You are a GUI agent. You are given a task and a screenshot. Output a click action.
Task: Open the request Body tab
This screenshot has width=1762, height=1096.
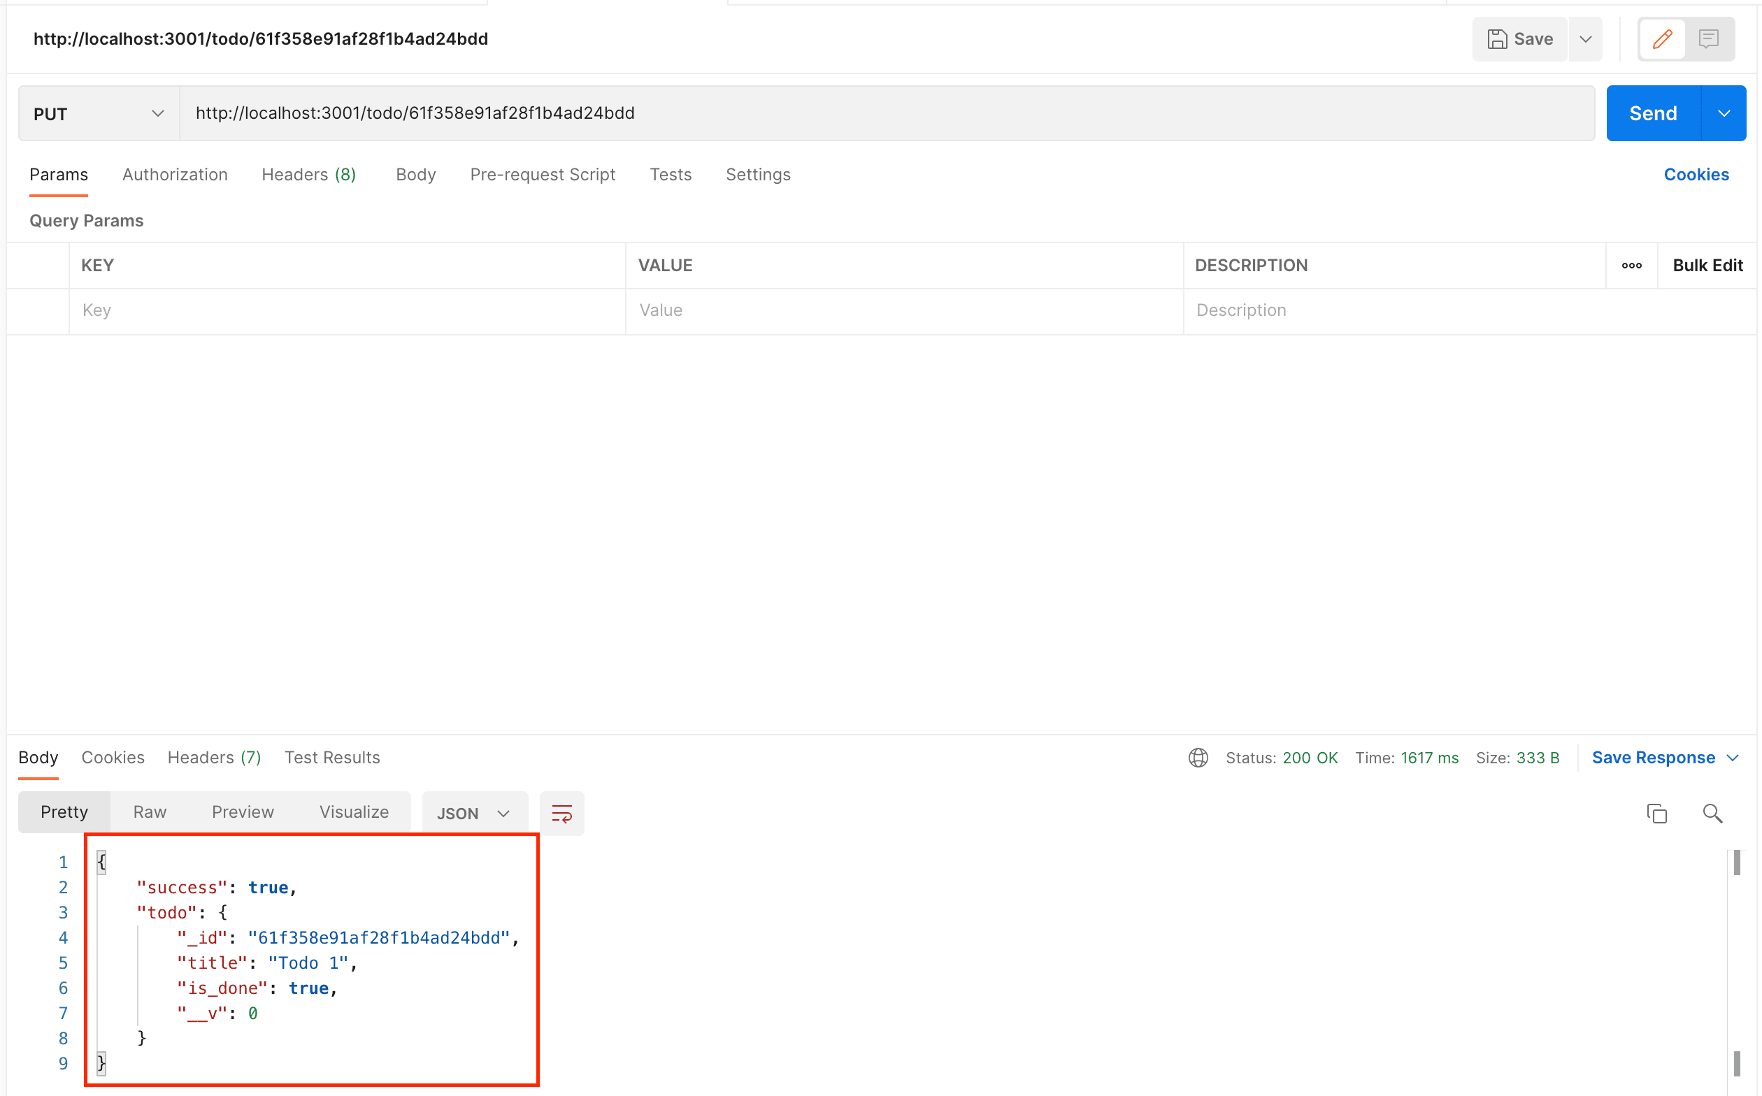416,175
